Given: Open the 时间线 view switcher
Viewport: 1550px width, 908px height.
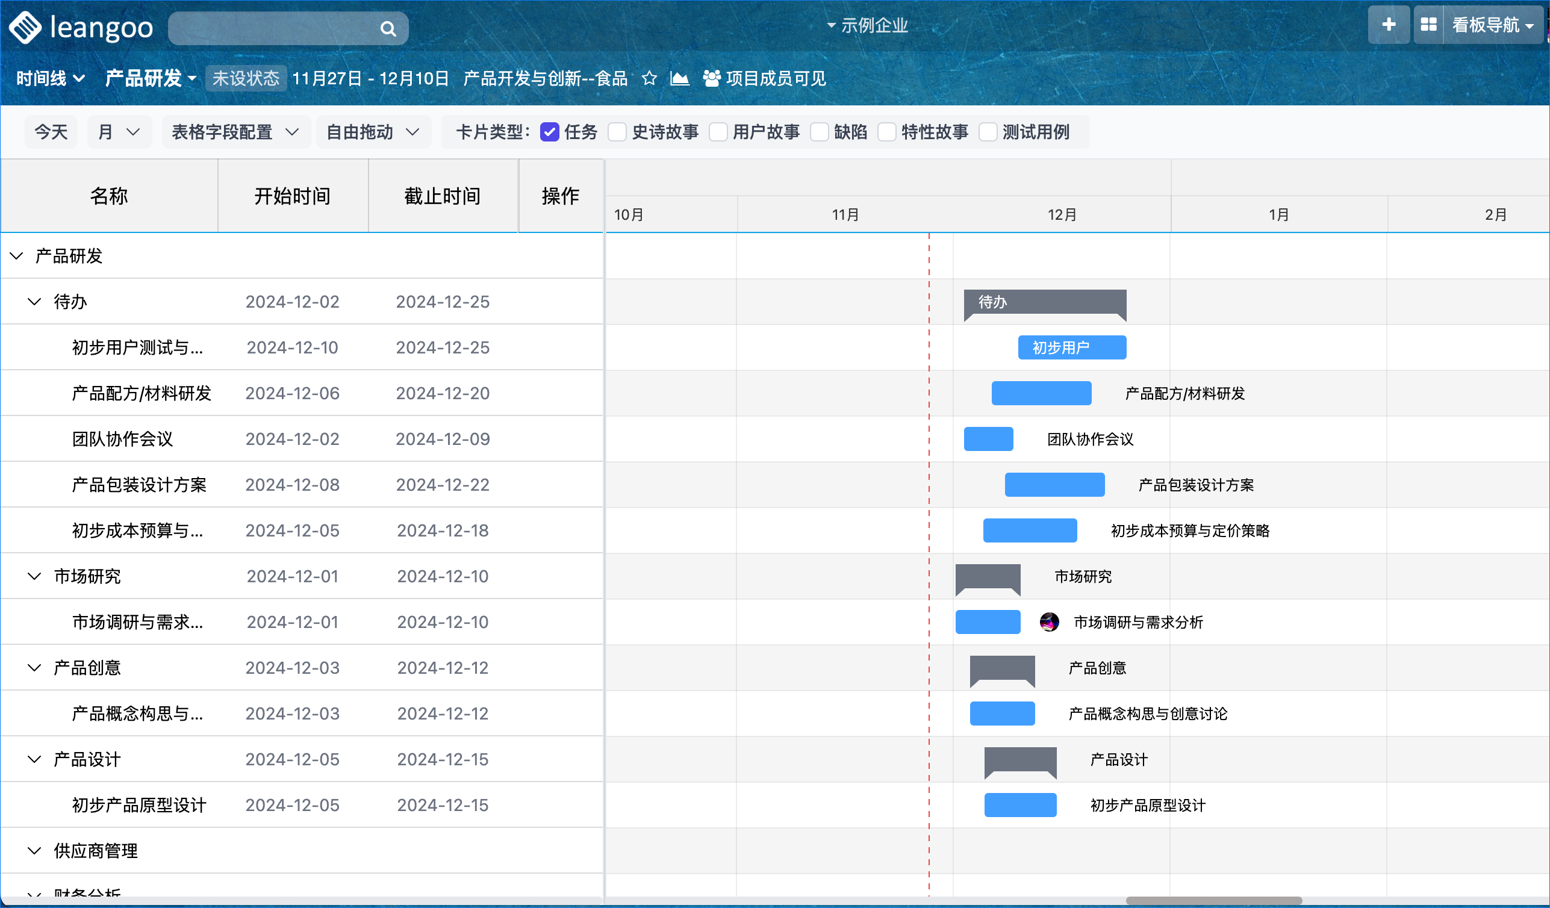Looking at the screenshot, I should click(x=50, y=78).
